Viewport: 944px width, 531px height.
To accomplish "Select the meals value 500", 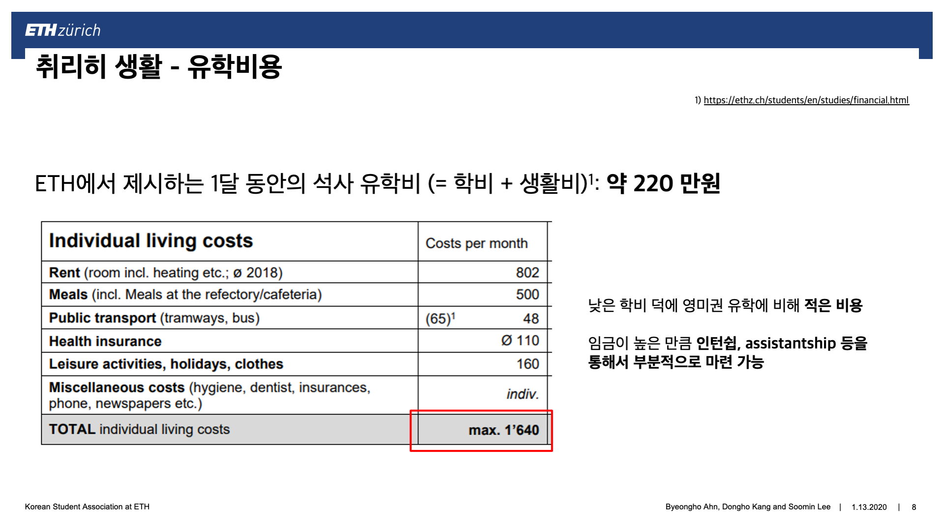I will pos(528,295).
